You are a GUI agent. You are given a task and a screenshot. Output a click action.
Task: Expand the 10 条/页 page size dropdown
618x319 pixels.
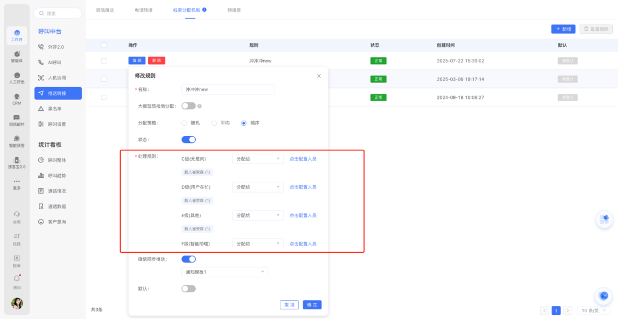tap(593, 310)
